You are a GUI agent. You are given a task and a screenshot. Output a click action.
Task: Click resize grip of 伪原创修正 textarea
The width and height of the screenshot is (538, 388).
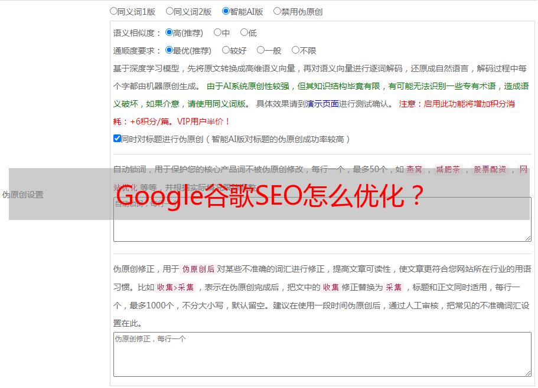click(528, 373)
